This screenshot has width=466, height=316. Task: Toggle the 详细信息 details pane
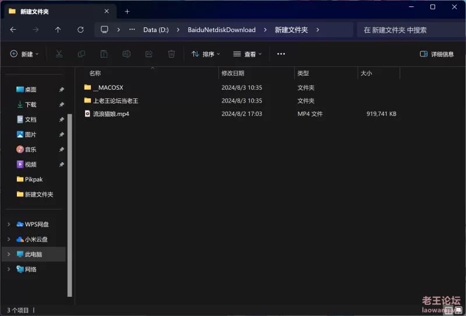click(437, 54)
